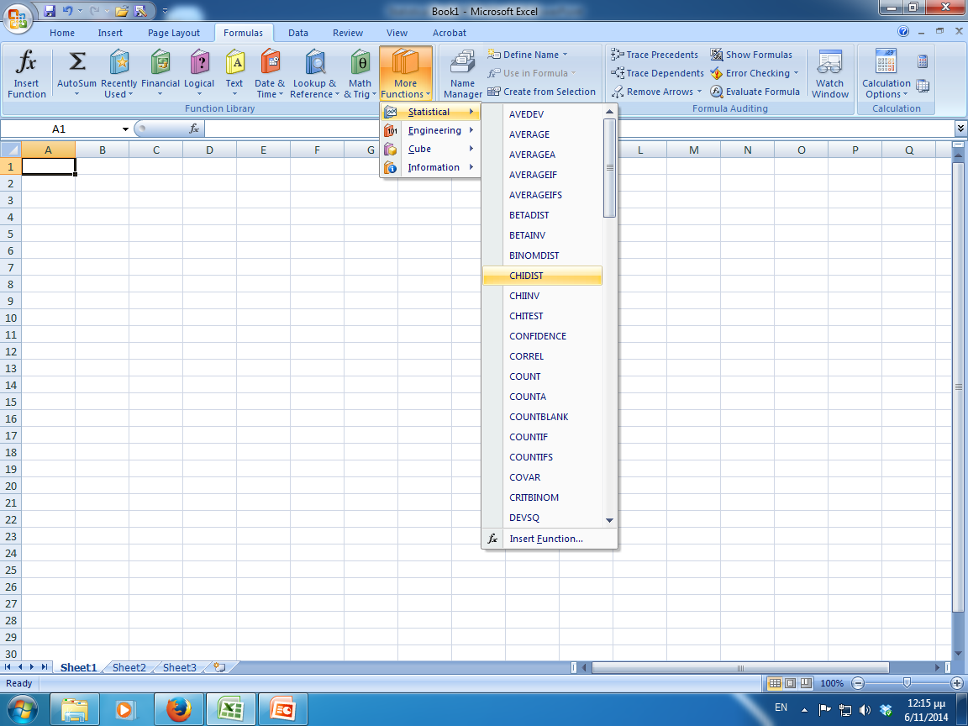Screen dimensions: 968x726
Task: Click the Calculate Sheet icon
Action: (923, 86)
